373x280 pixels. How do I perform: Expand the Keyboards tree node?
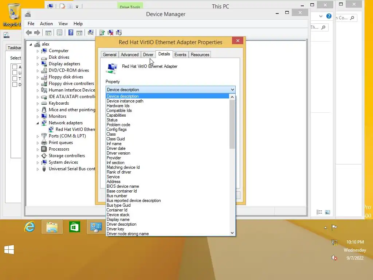coord(38,103)
